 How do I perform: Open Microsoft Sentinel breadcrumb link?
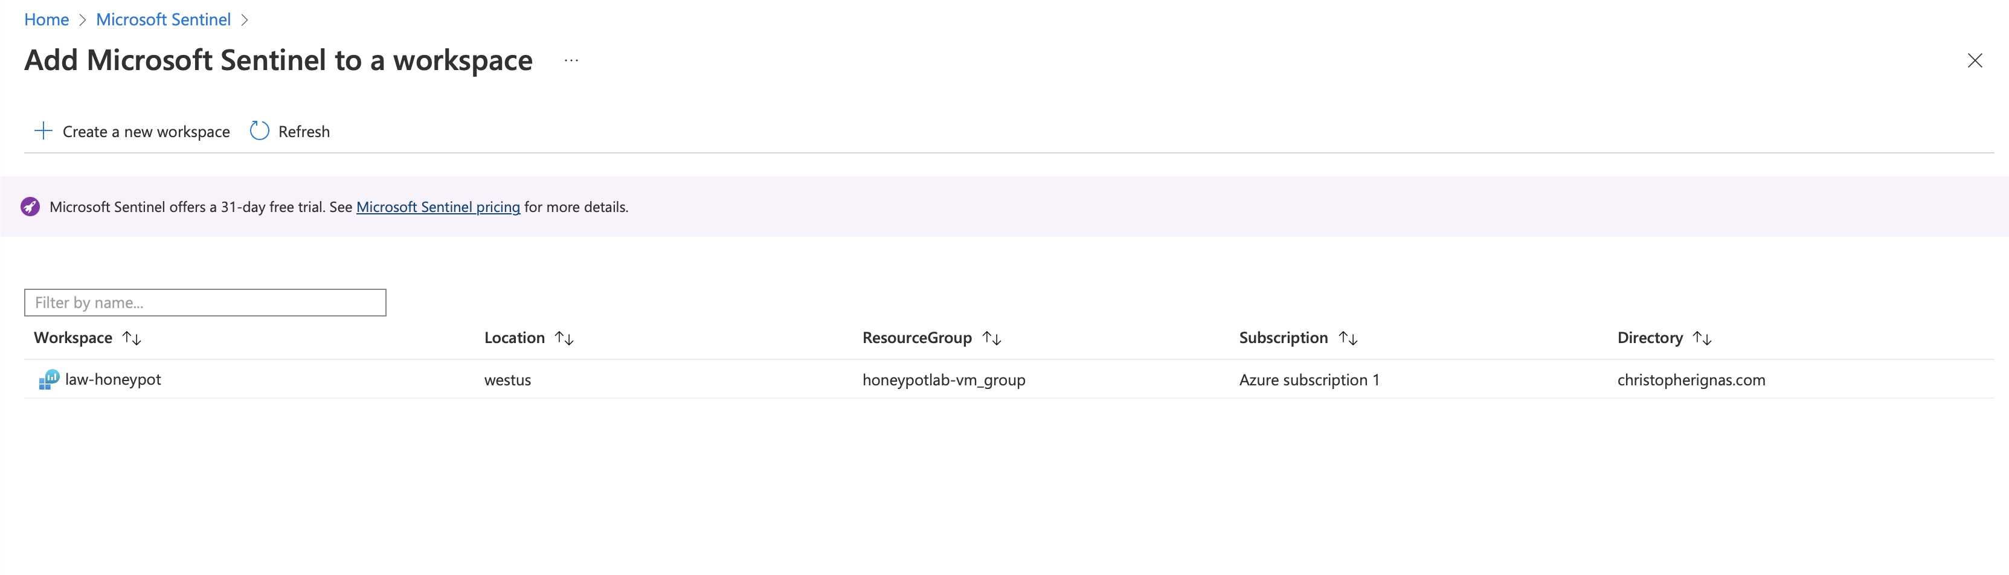163,19
